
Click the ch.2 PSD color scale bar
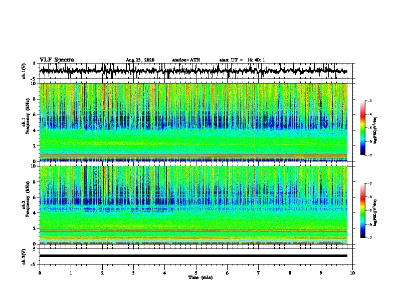pyautogui.click(x=362, y=210)
